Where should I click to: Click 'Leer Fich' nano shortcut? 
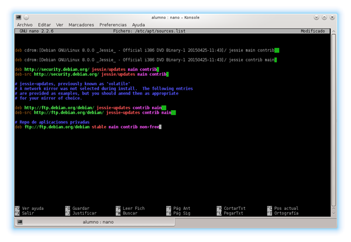[130, 208]
